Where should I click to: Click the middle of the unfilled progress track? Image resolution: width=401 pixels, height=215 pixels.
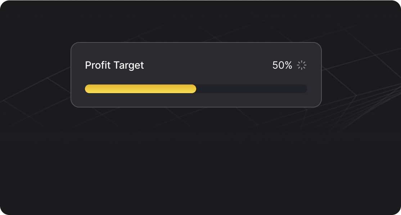click(252, 89)
